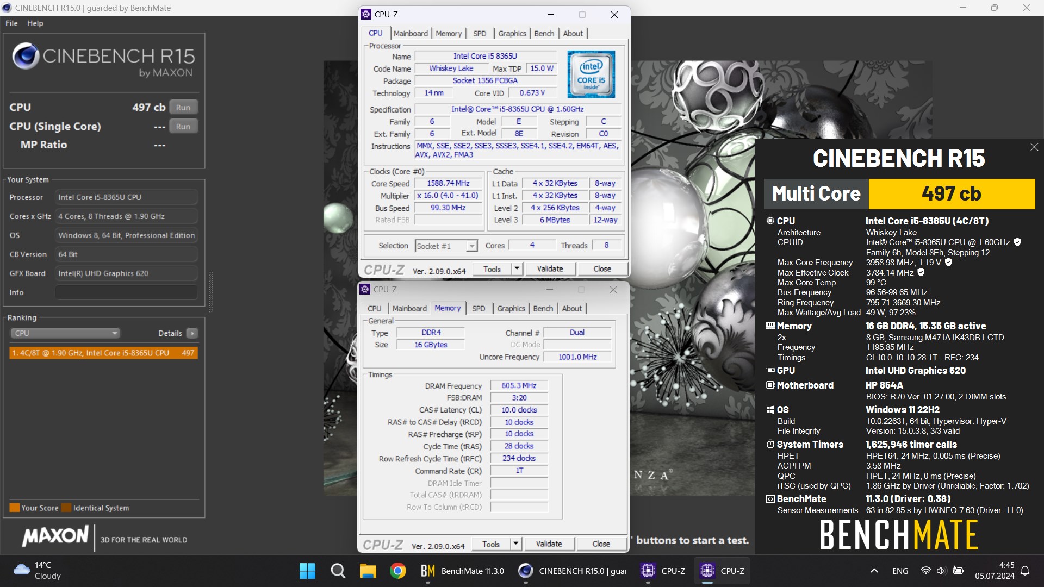Screen dimensions: 1044x587
Task: Switch to Memory tab in top CPU-Z window
Action: (449, 34)
